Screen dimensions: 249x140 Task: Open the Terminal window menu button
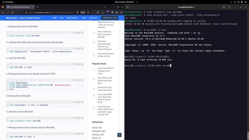coord(229,7)
